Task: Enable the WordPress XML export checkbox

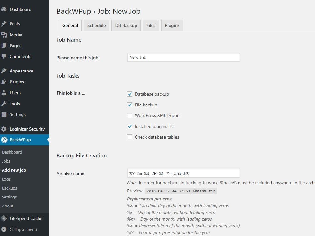Action: pos(130,115)
